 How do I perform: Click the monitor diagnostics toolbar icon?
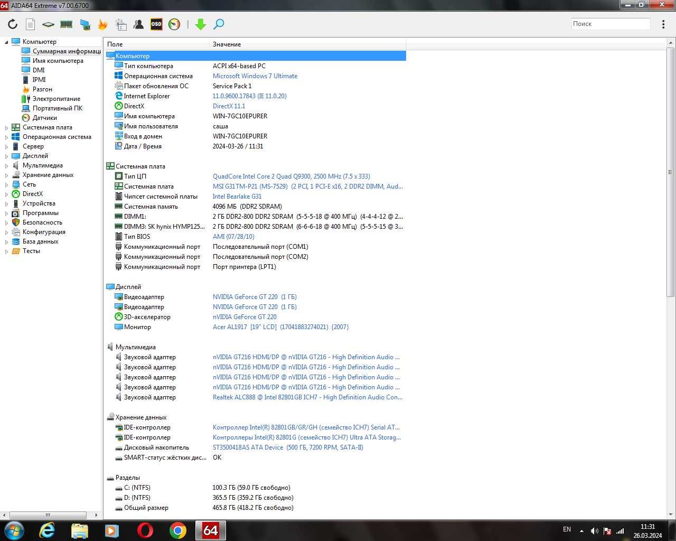click(84, 24)
